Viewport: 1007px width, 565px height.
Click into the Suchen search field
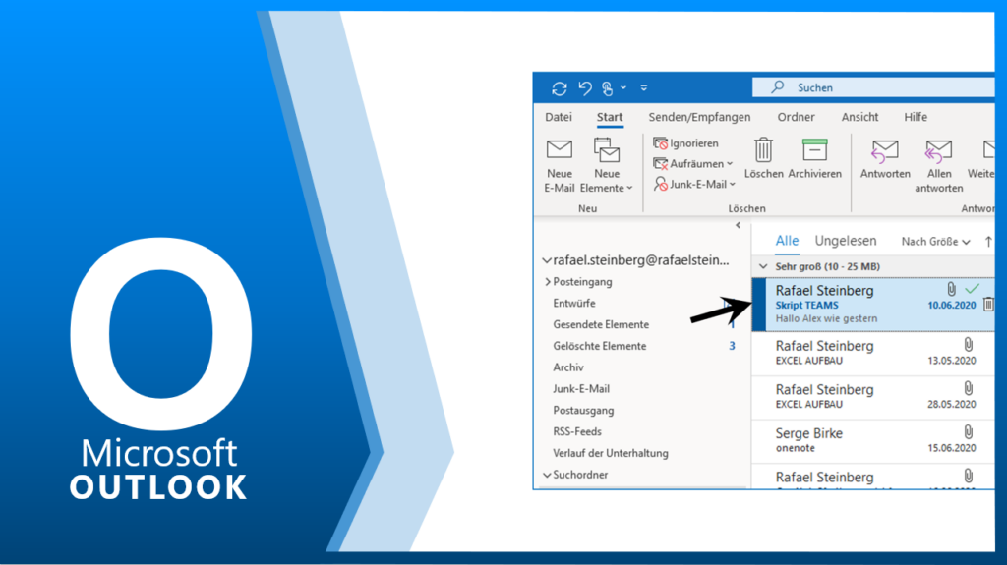coord(873,87)
